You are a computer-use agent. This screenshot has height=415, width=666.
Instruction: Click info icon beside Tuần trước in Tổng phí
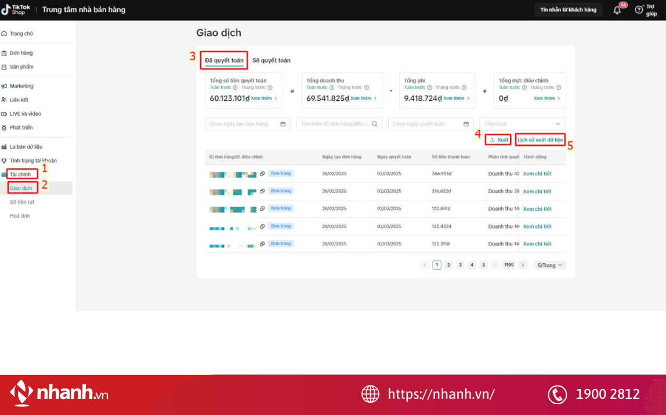[x=430, y=87]
